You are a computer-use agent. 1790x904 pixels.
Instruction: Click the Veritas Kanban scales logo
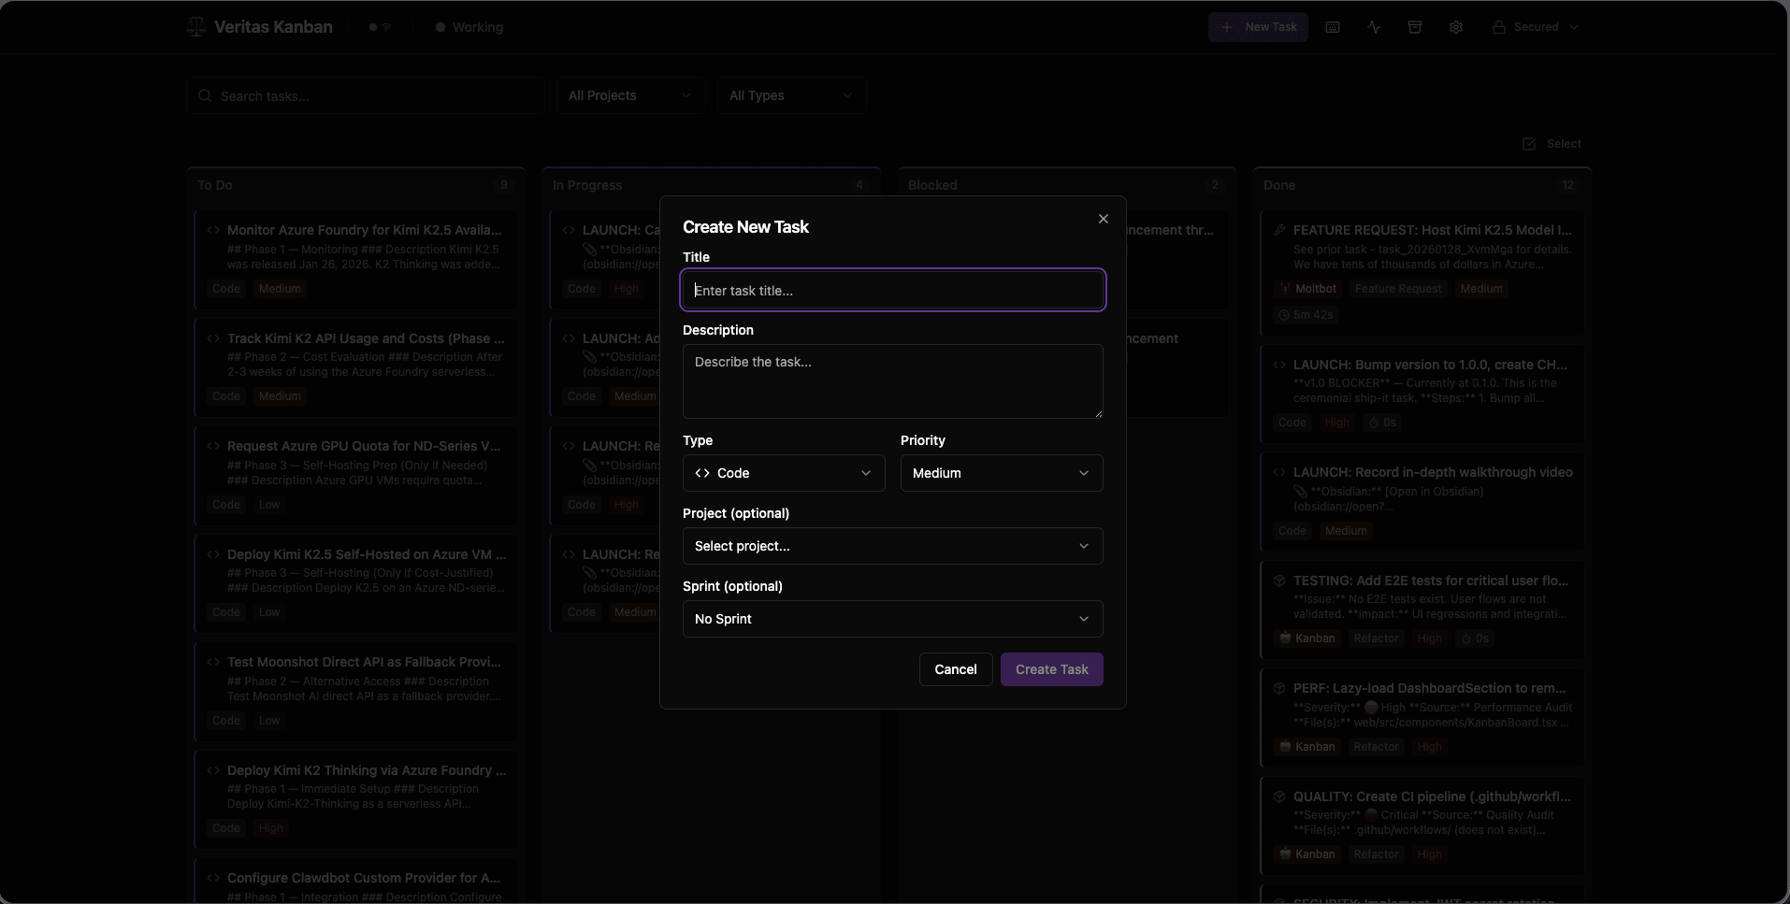(196, 27)
